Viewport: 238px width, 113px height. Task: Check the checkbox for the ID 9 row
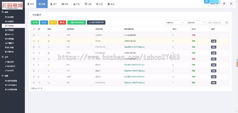34,59
